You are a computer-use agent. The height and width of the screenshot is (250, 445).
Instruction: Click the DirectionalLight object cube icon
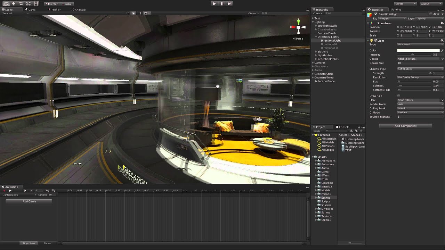pos(370,15)
